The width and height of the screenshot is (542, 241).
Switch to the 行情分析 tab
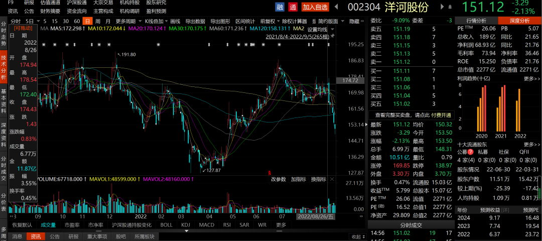pyautogui.click(x=476, y=21)
